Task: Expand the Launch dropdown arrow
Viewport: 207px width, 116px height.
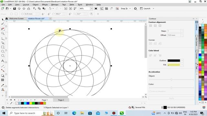Action: click(x=153, y=9)
